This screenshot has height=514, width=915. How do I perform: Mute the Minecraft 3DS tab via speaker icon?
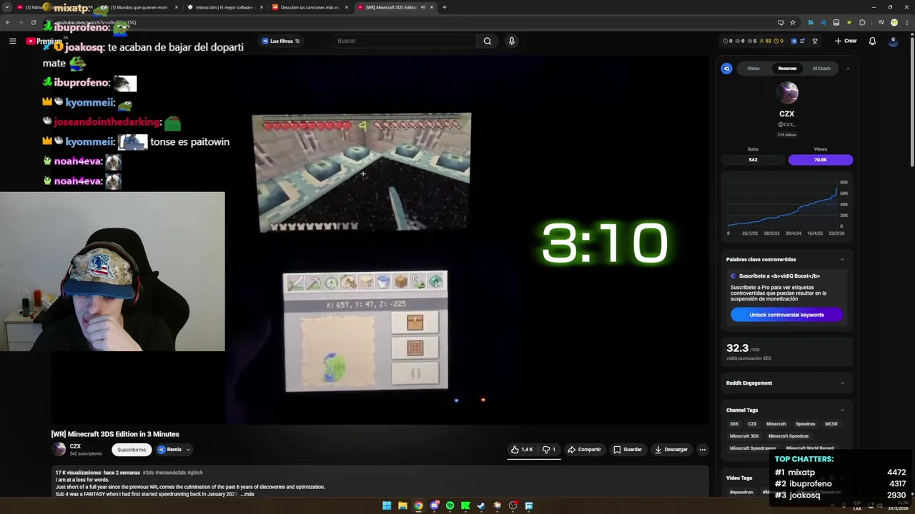coord(422,7)
